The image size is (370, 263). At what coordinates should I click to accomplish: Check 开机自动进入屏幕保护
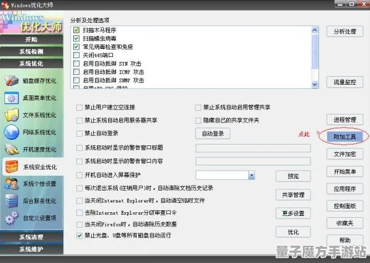tap(79, 175)
